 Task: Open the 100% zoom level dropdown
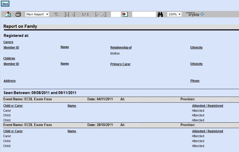[x=174, y=14]
